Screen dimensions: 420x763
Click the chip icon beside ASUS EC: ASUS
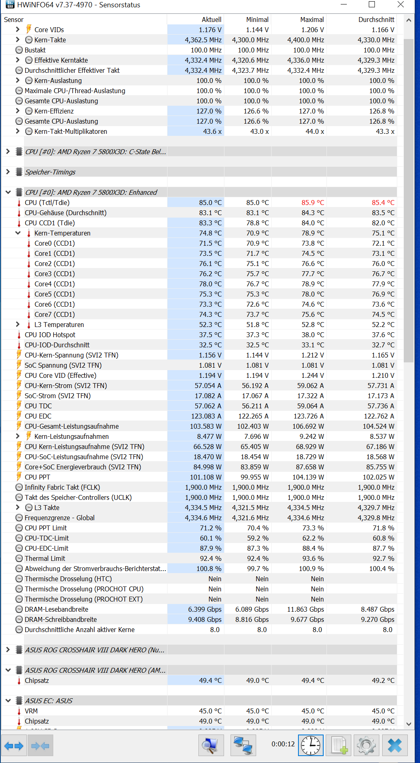click(x=19, y=700)
